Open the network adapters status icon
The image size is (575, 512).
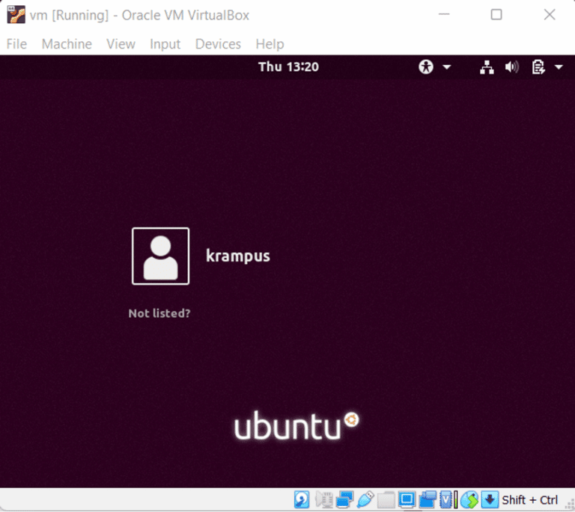344,499
